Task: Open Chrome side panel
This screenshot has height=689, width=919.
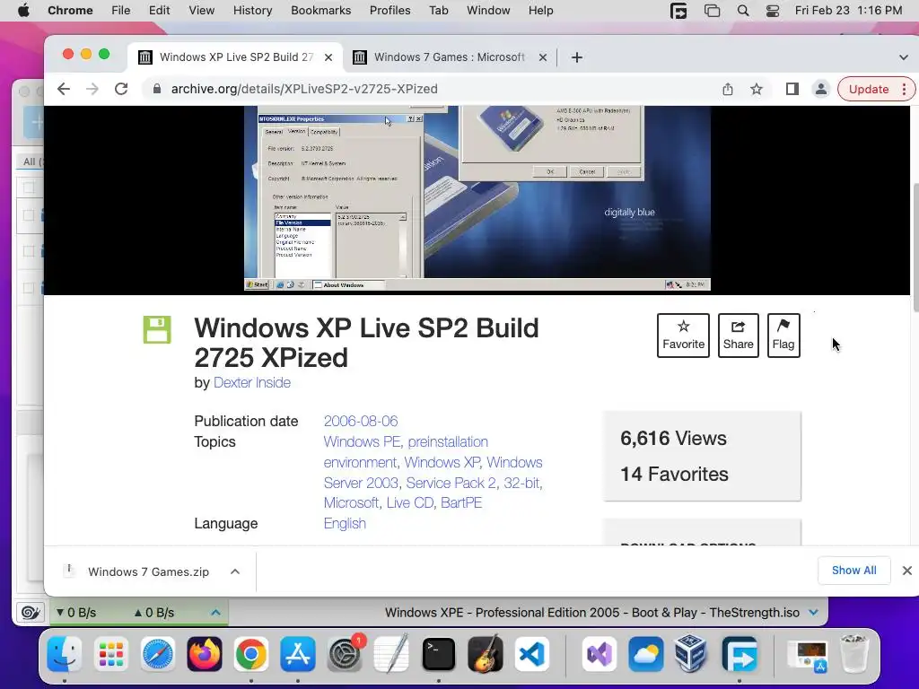Action: click(x=792, y=89)
